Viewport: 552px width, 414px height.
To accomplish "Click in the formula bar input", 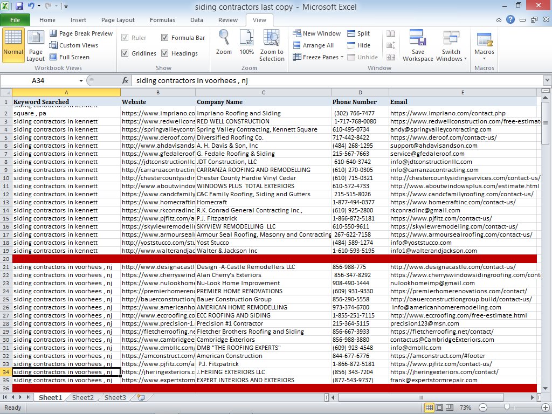I will tap(337, 81).
